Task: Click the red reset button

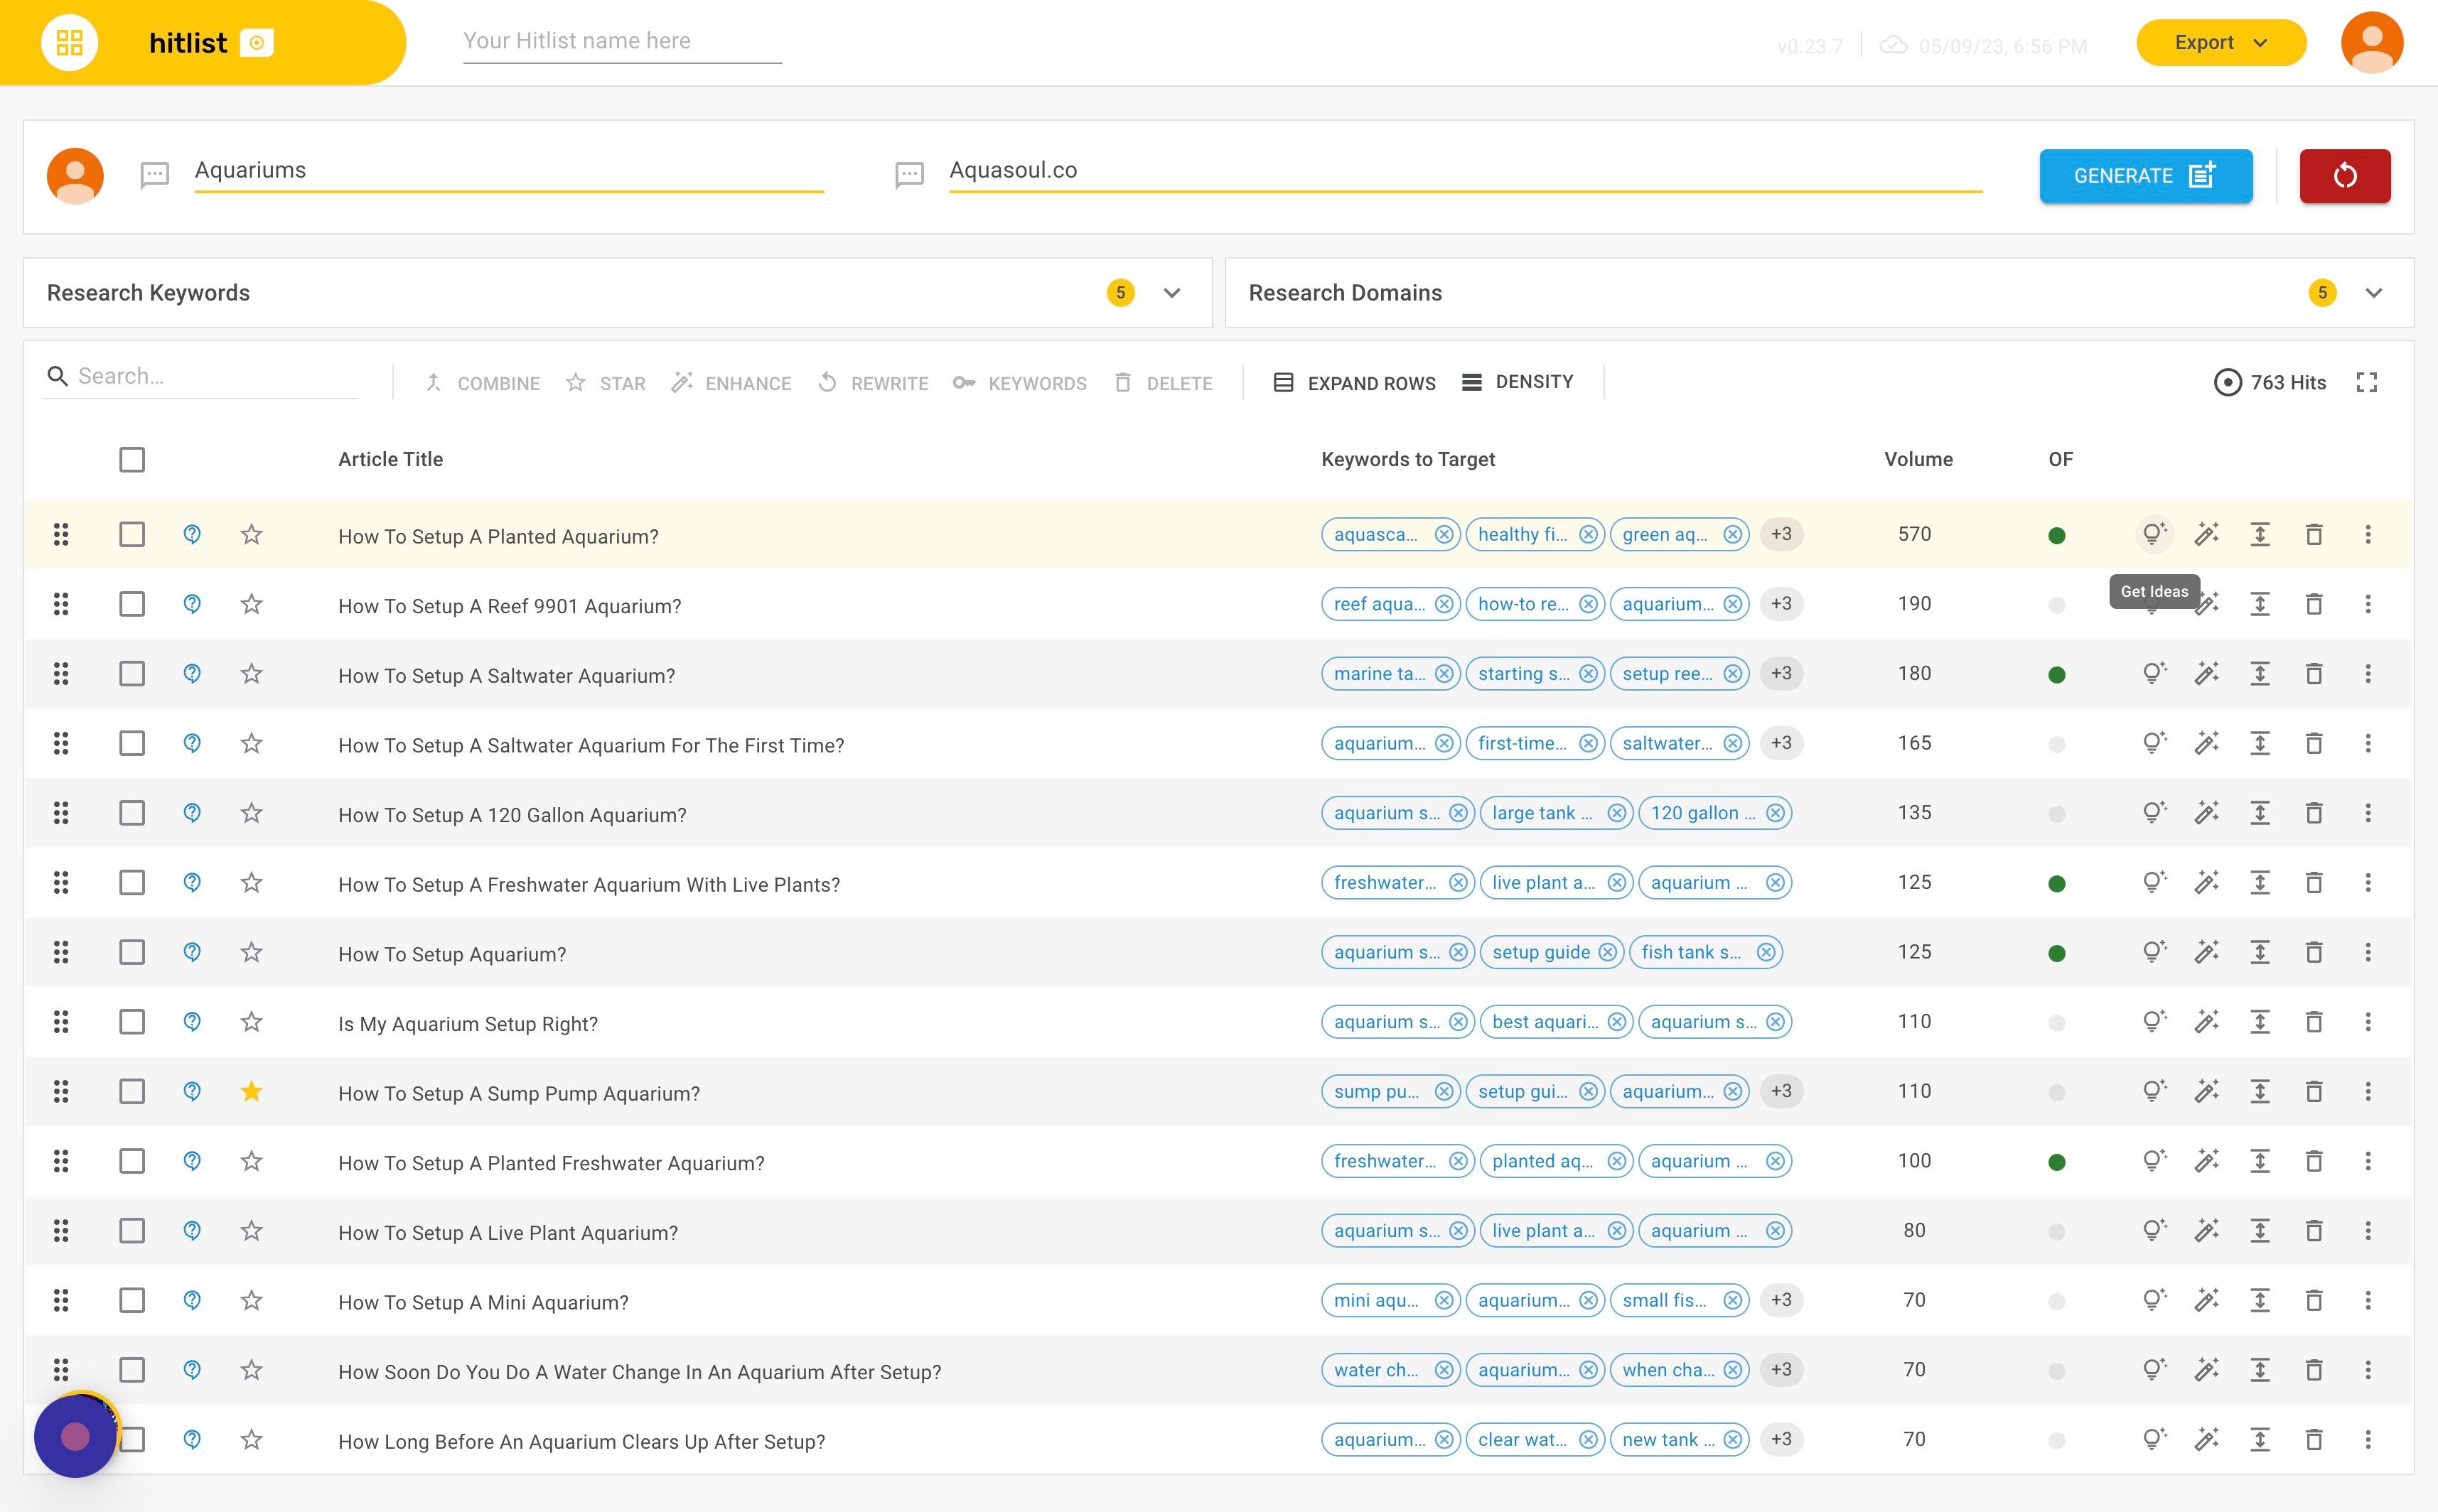Action: 2345,176
